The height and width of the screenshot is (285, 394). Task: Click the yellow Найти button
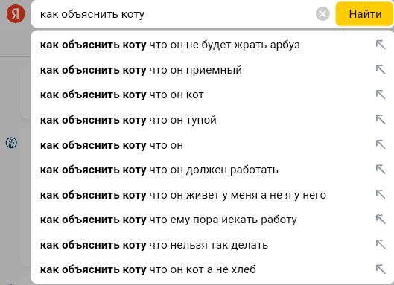pos(365,14)
